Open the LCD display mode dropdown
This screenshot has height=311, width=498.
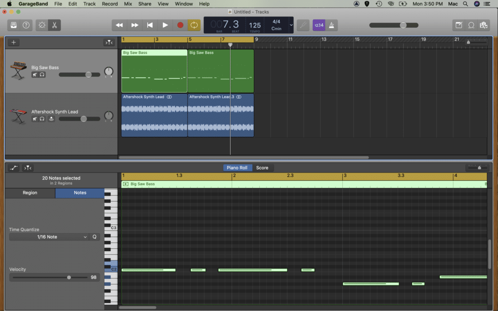pyautogui.click(x=291, y=25)
